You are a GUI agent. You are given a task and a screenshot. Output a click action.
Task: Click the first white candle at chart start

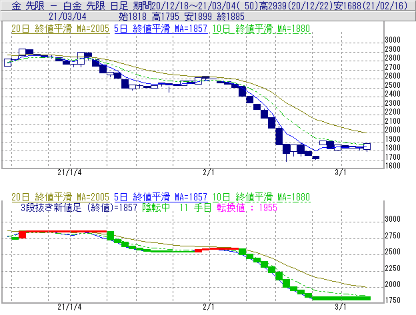pos(8,63)
